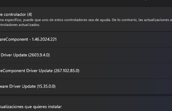Click the words 'controladores actualizados' in the description
This screenshot has height=111, width=172.
[x=20, y=25]
